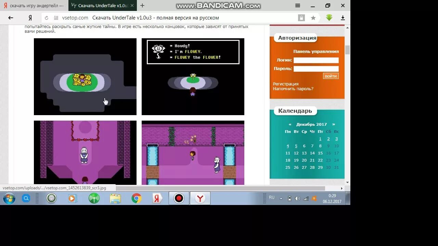Click the 'Напомнить пароль?' link
Image resolution: width=438 pixels, height=246 pixels.
pos(293,89)
